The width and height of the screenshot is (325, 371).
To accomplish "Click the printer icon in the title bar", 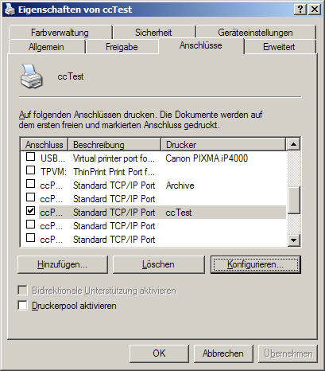I will tap(10, 10).
